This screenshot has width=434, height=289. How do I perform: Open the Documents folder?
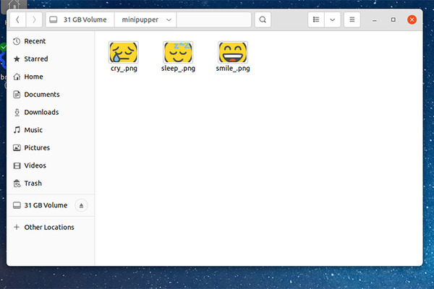tap(41, 95)
